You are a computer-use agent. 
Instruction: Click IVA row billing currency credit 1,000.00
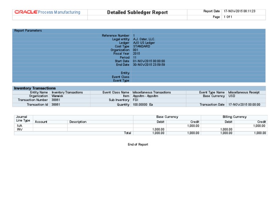259,126
